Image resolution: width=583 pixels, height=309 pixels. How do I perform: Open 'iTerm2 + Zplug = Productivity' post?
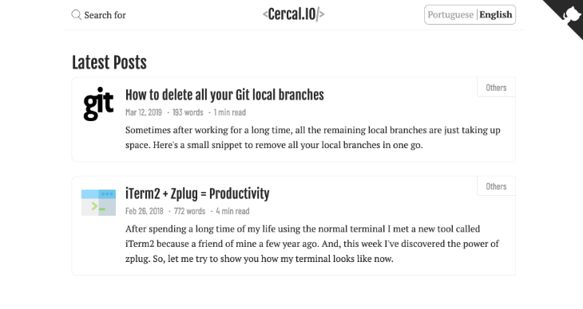pyautogui.click(x=197, y=194)
